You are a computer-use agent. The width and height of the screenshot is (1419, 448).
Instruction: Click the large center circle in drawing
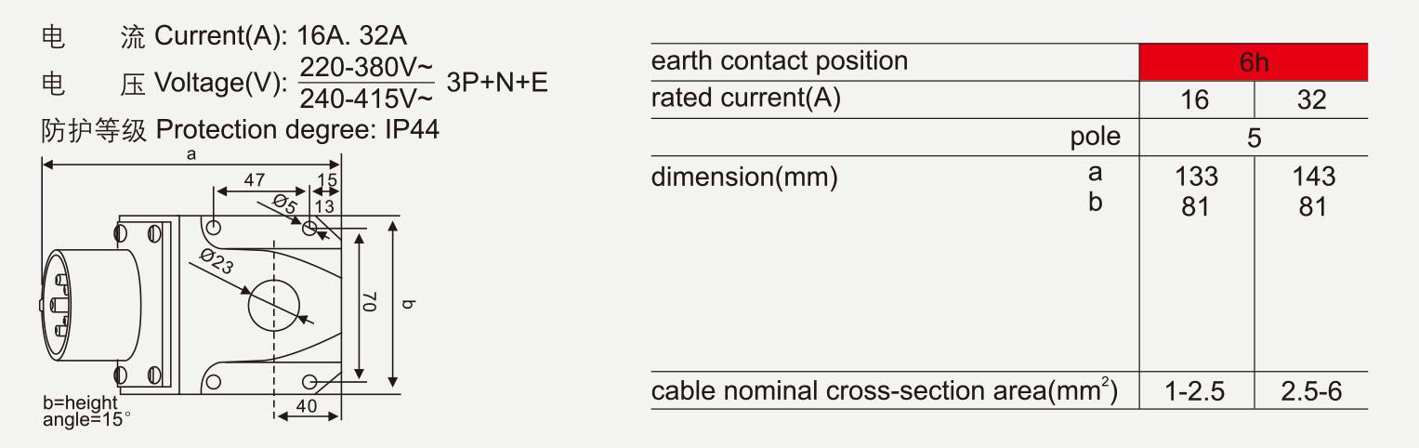point(274,305)
